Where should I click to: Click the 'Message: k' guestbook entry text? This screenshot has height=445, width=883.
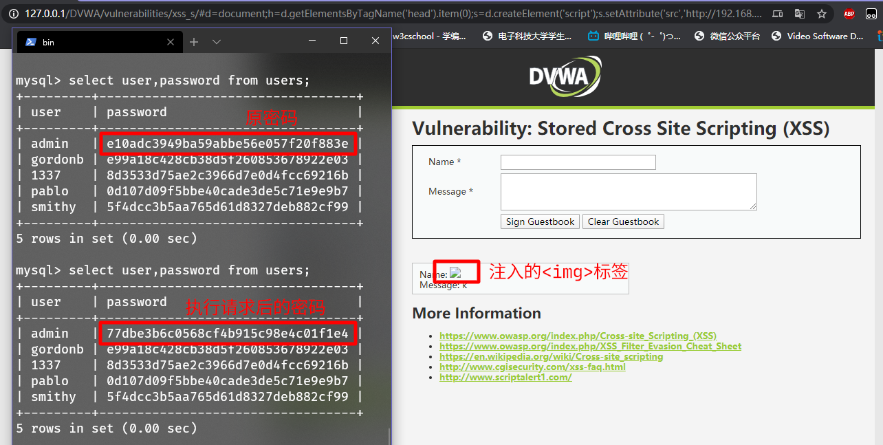click(443, 285)
